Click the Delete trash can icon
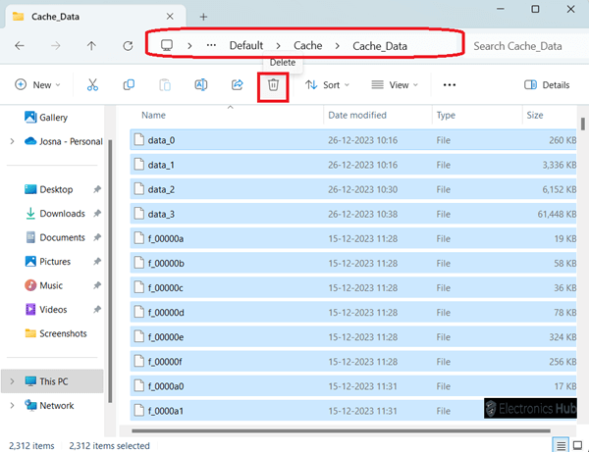This screenshot has height=452, width=589. tap(273, 85)
